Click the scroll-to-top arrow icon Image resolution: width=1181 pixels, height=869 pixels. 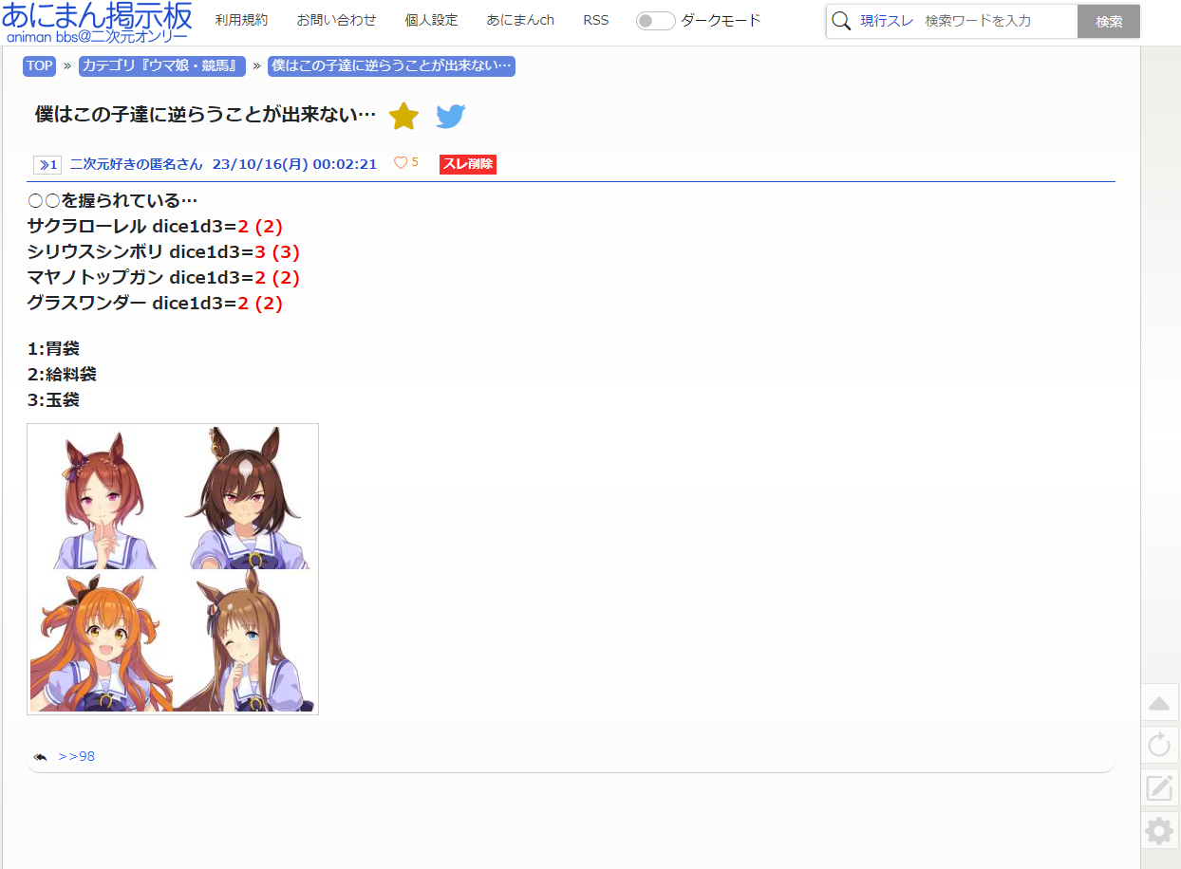tap(1159, 703)
